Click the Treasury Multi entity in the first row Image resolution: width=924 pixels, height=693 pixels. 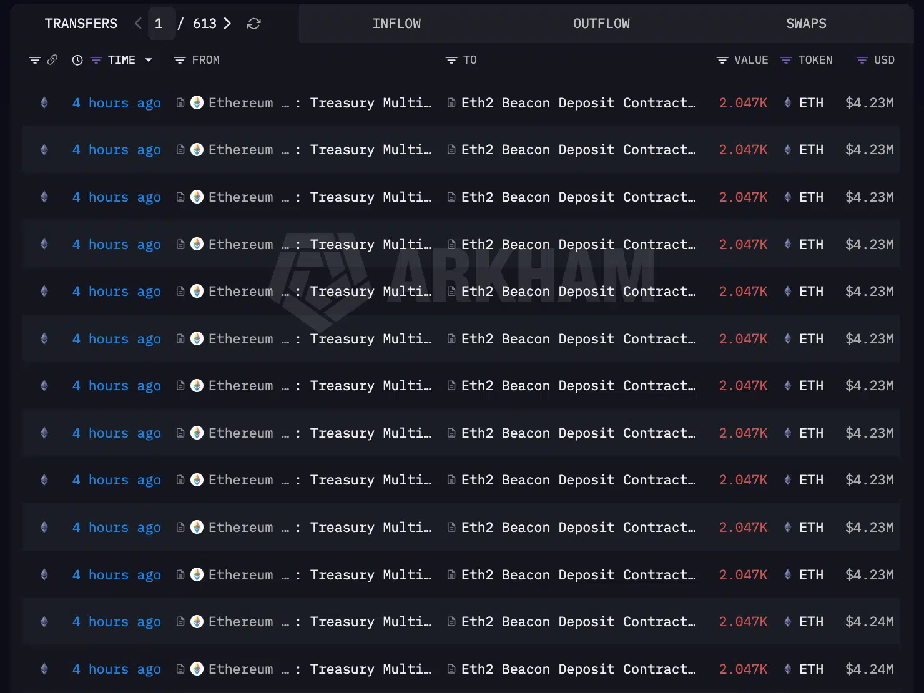(371, 102)
